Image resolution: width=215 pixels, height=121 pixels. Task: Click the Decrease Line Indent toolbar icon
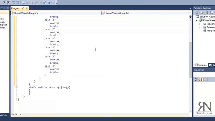(x=4, y=2)
